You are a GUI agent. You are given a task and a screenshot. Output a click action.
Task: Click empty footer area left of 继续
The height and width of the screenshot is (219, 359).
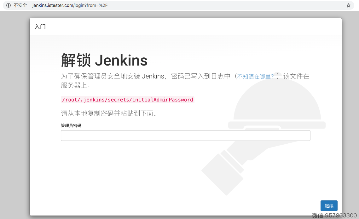tap(173, 206)
